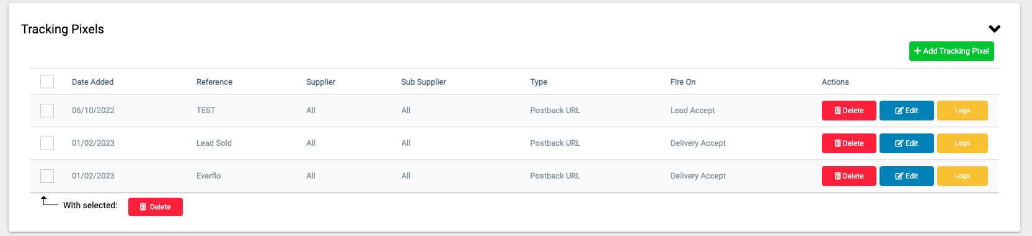Check the box for Everflo row

tap(47, 176)
